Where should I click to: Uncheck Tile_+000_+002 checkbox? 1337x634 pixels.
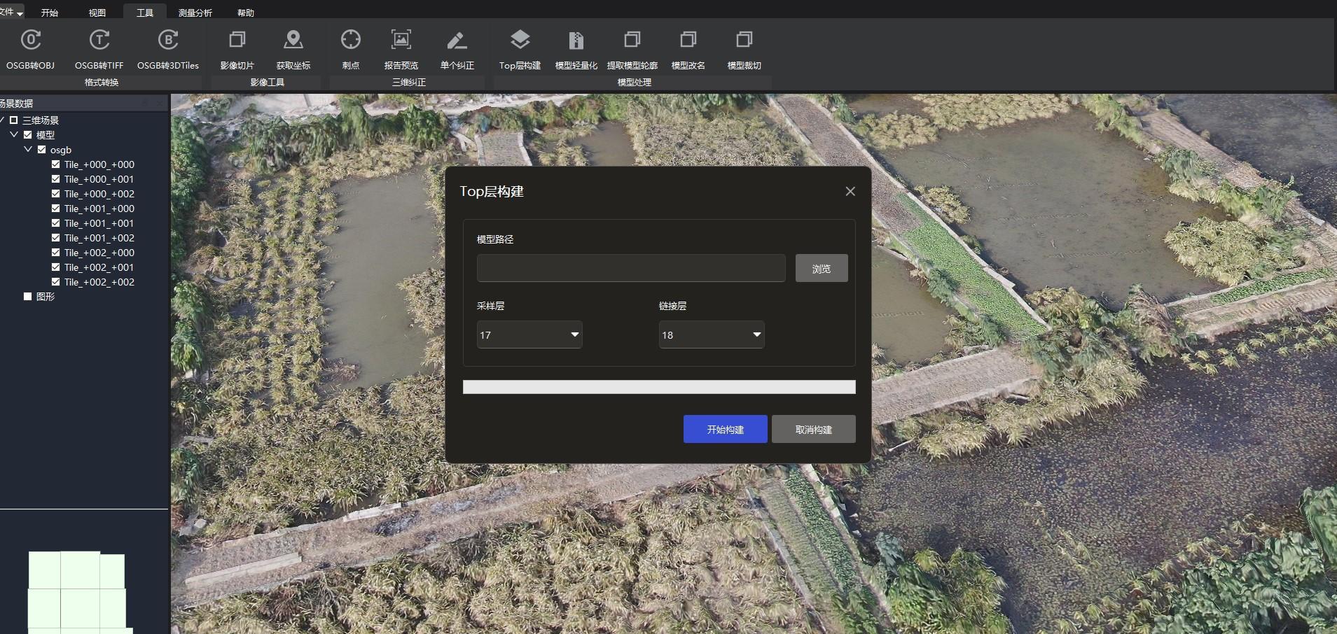point(55,194)
